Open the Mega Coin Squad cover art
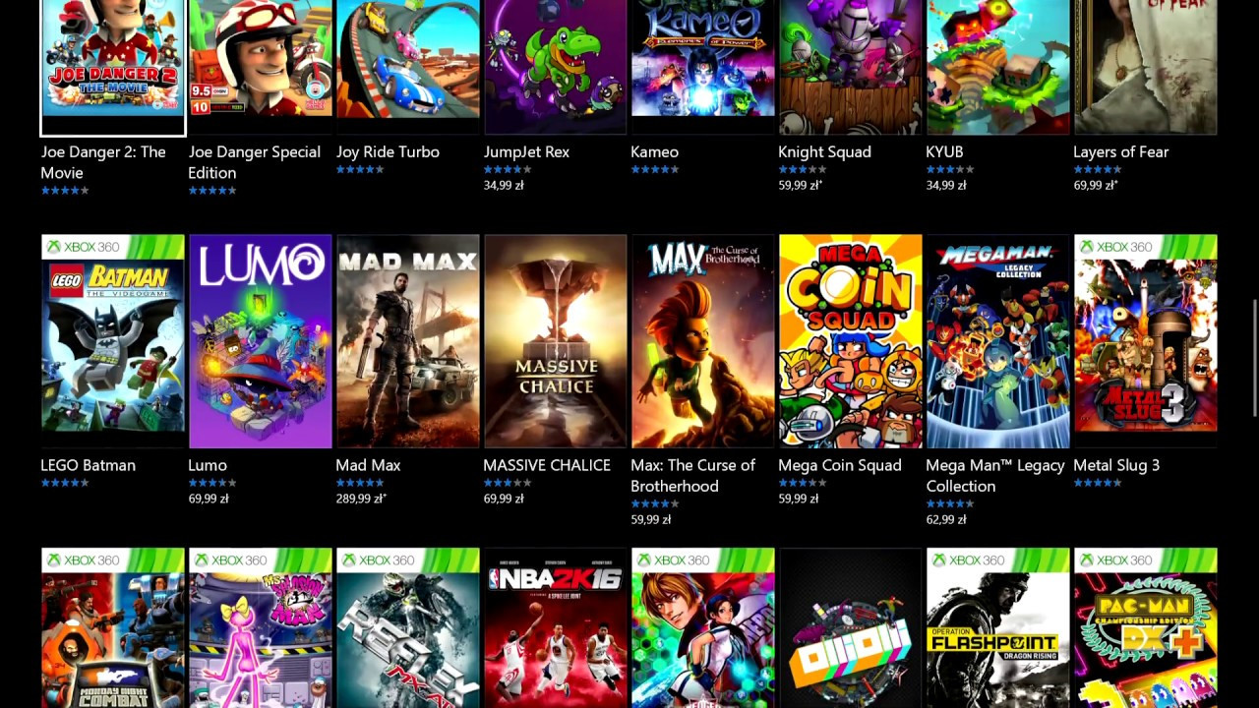Image resolution: width=1259 pixels, height=708 pixels. pos(851,341)
